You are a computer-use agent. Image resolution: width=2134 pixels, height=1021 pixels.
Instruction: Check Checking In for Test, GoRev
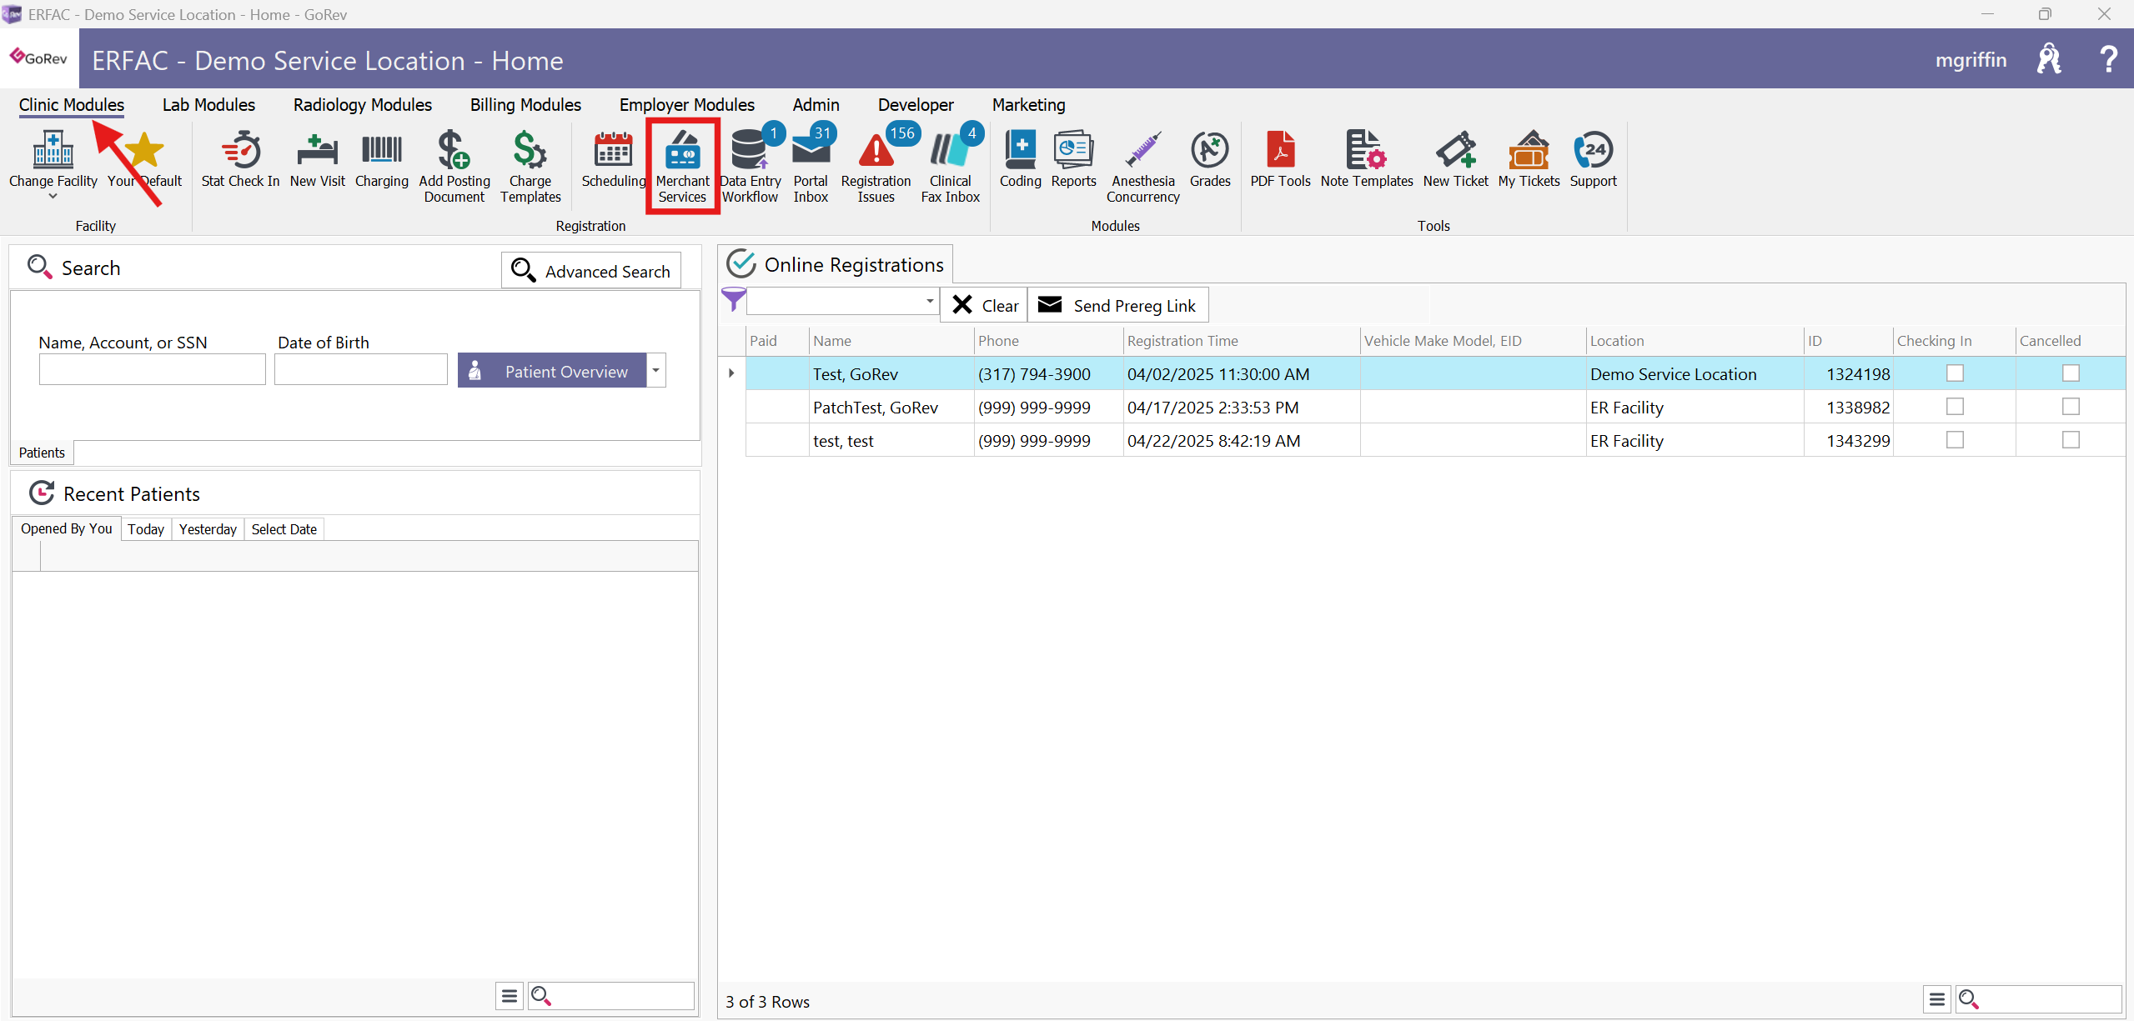tap(1955, 373)
